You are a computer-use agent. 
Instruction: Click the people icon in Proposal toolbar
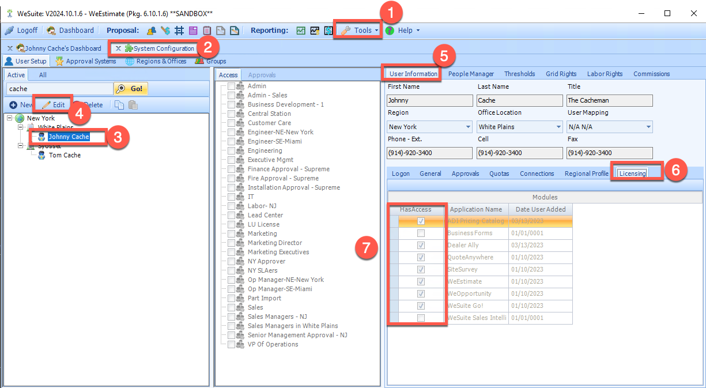[x=151, y=31]
